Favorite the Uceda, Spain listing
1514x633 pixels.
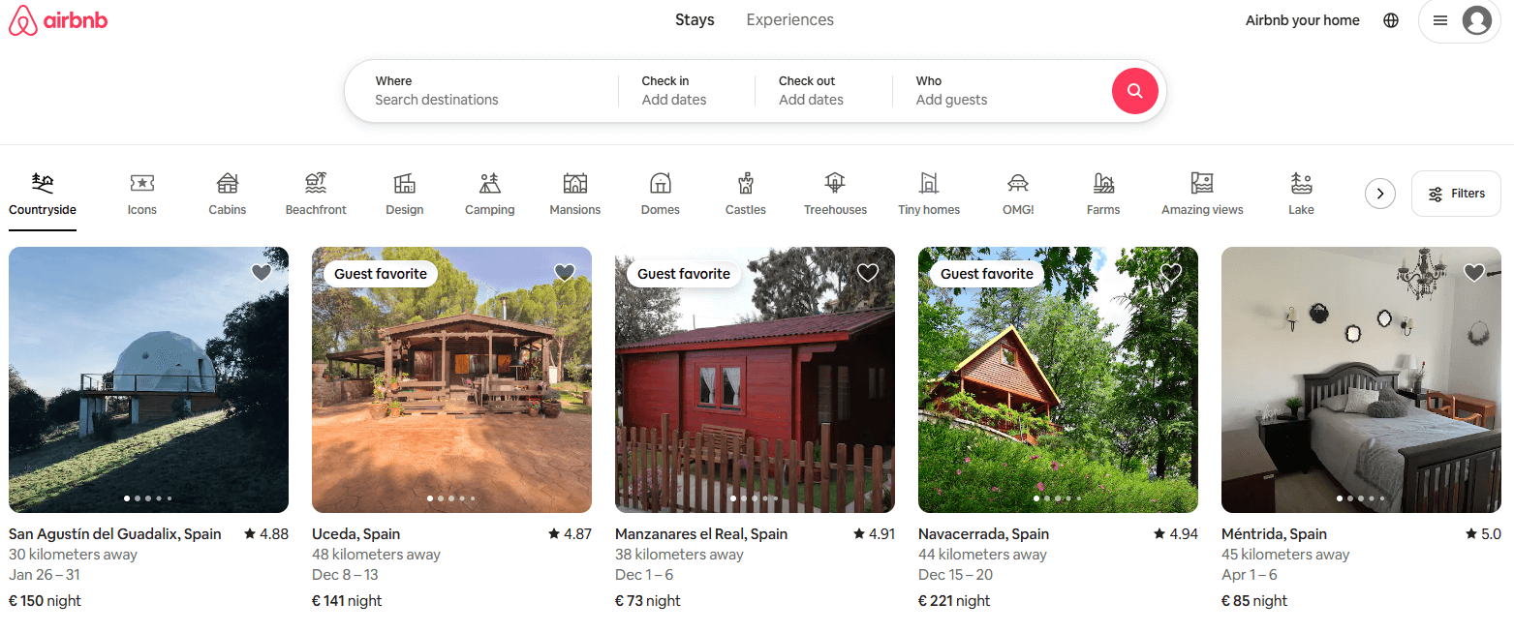[x=564, y=273]
